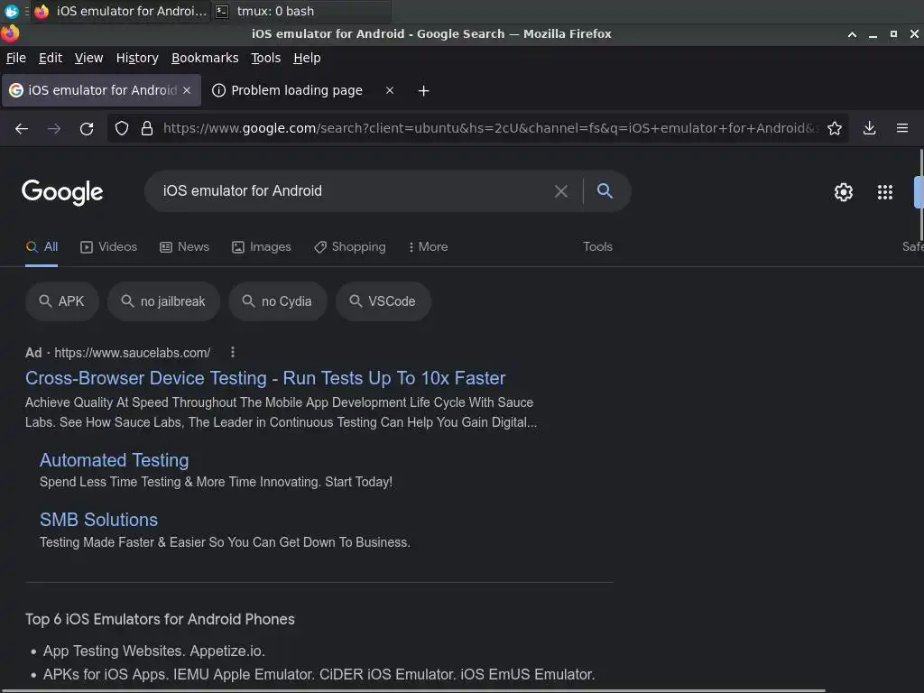Click the Firefox icon in the title bar

pos(9,33)
